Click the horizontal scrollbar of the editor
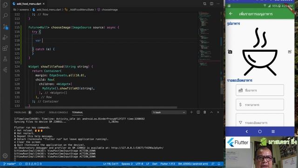This screenshot has height=168, width=298. [x=101, y=107]
